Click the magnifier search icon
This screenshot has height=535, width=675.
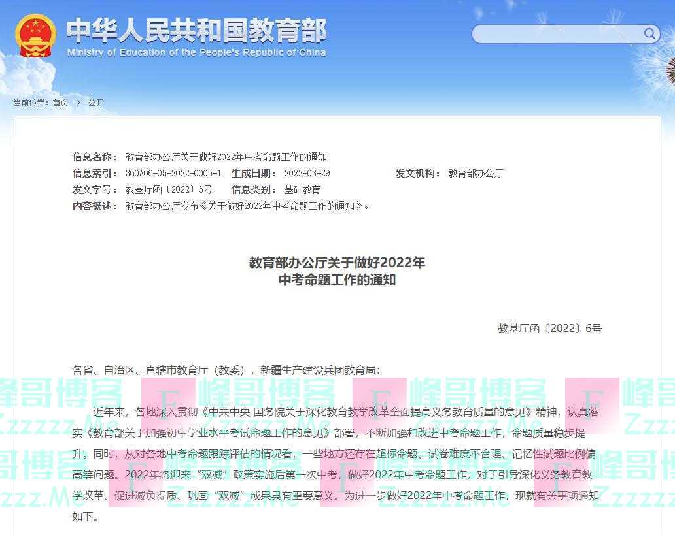[649, 34]
